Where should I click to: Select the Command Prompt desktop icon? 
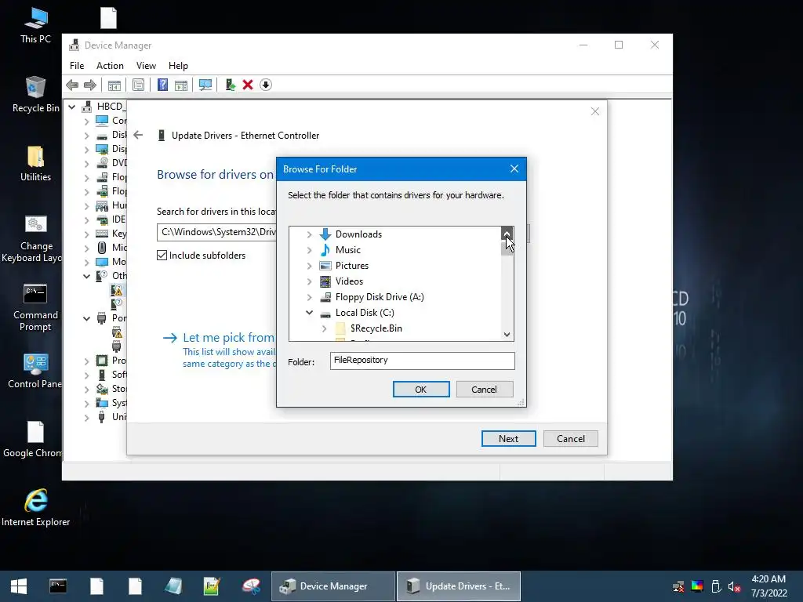[x=36, y=307]
